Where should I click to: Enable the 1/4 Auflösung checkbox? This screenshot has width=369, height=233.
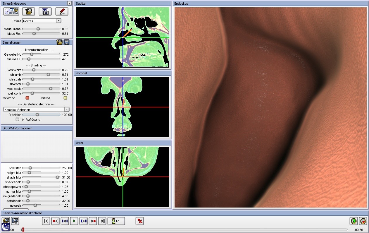(17, 119)
